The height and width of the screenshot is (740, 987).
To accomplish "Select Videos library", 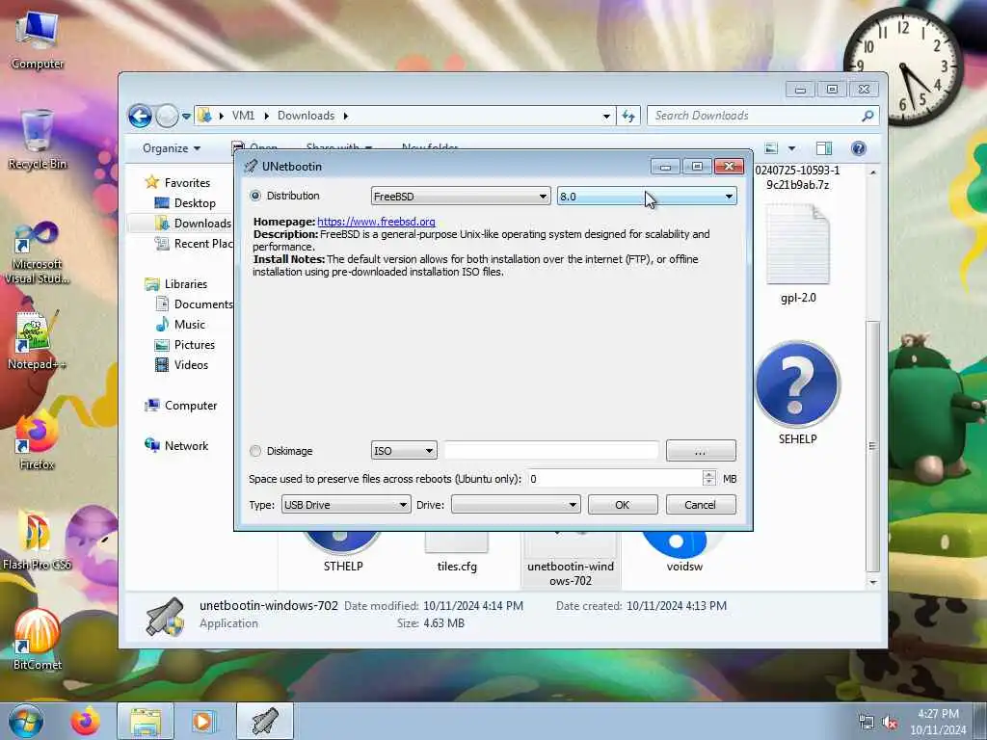I will tap(191, 365).
